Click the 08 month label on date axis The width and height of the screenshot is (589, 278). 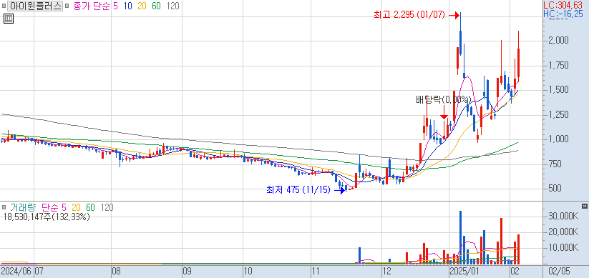pyautogui.click(x=116, y=272)
